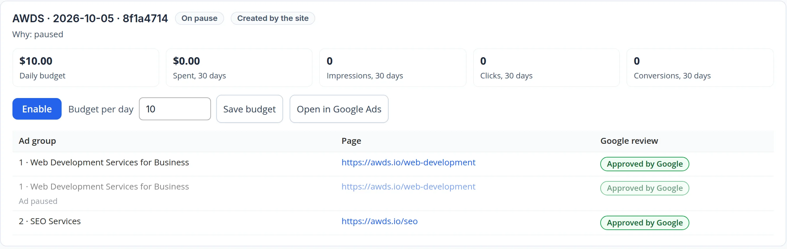
Task: Click the faded Approved by Google badge in the paused row
Action: pyautogui.click(x=645, y=188)
